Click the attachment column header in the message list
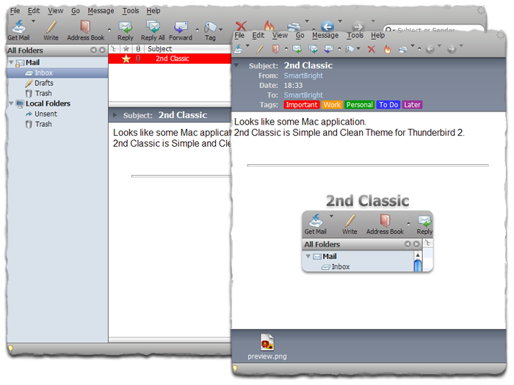The image size is (514, 385). point(138,49)
